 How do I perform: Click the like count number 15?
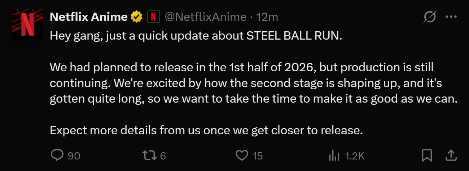pyautogui.click(x=258, y=156)
